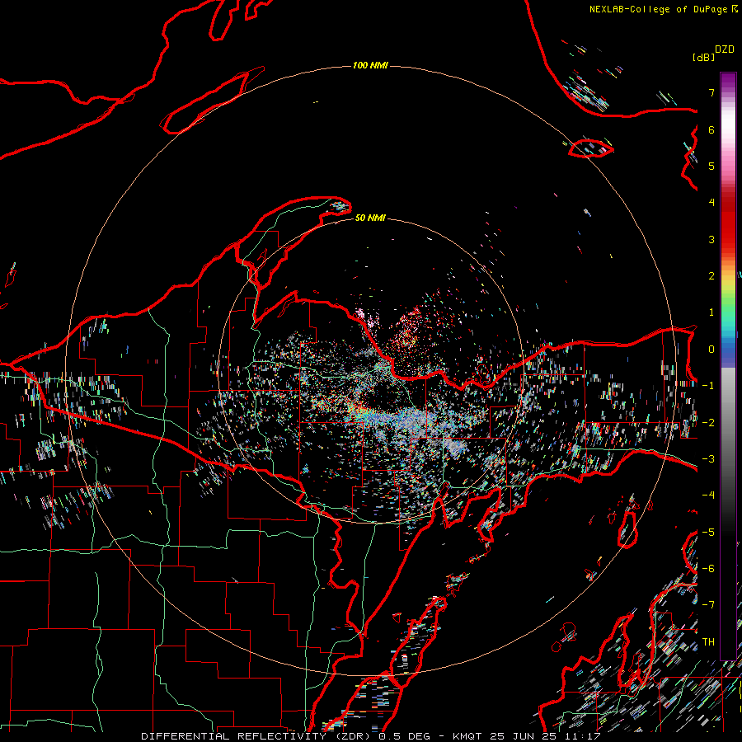This screenshot has width=742, height=742.
Task: Click the -5 tick label on color scale
Action: click(708, 533)
